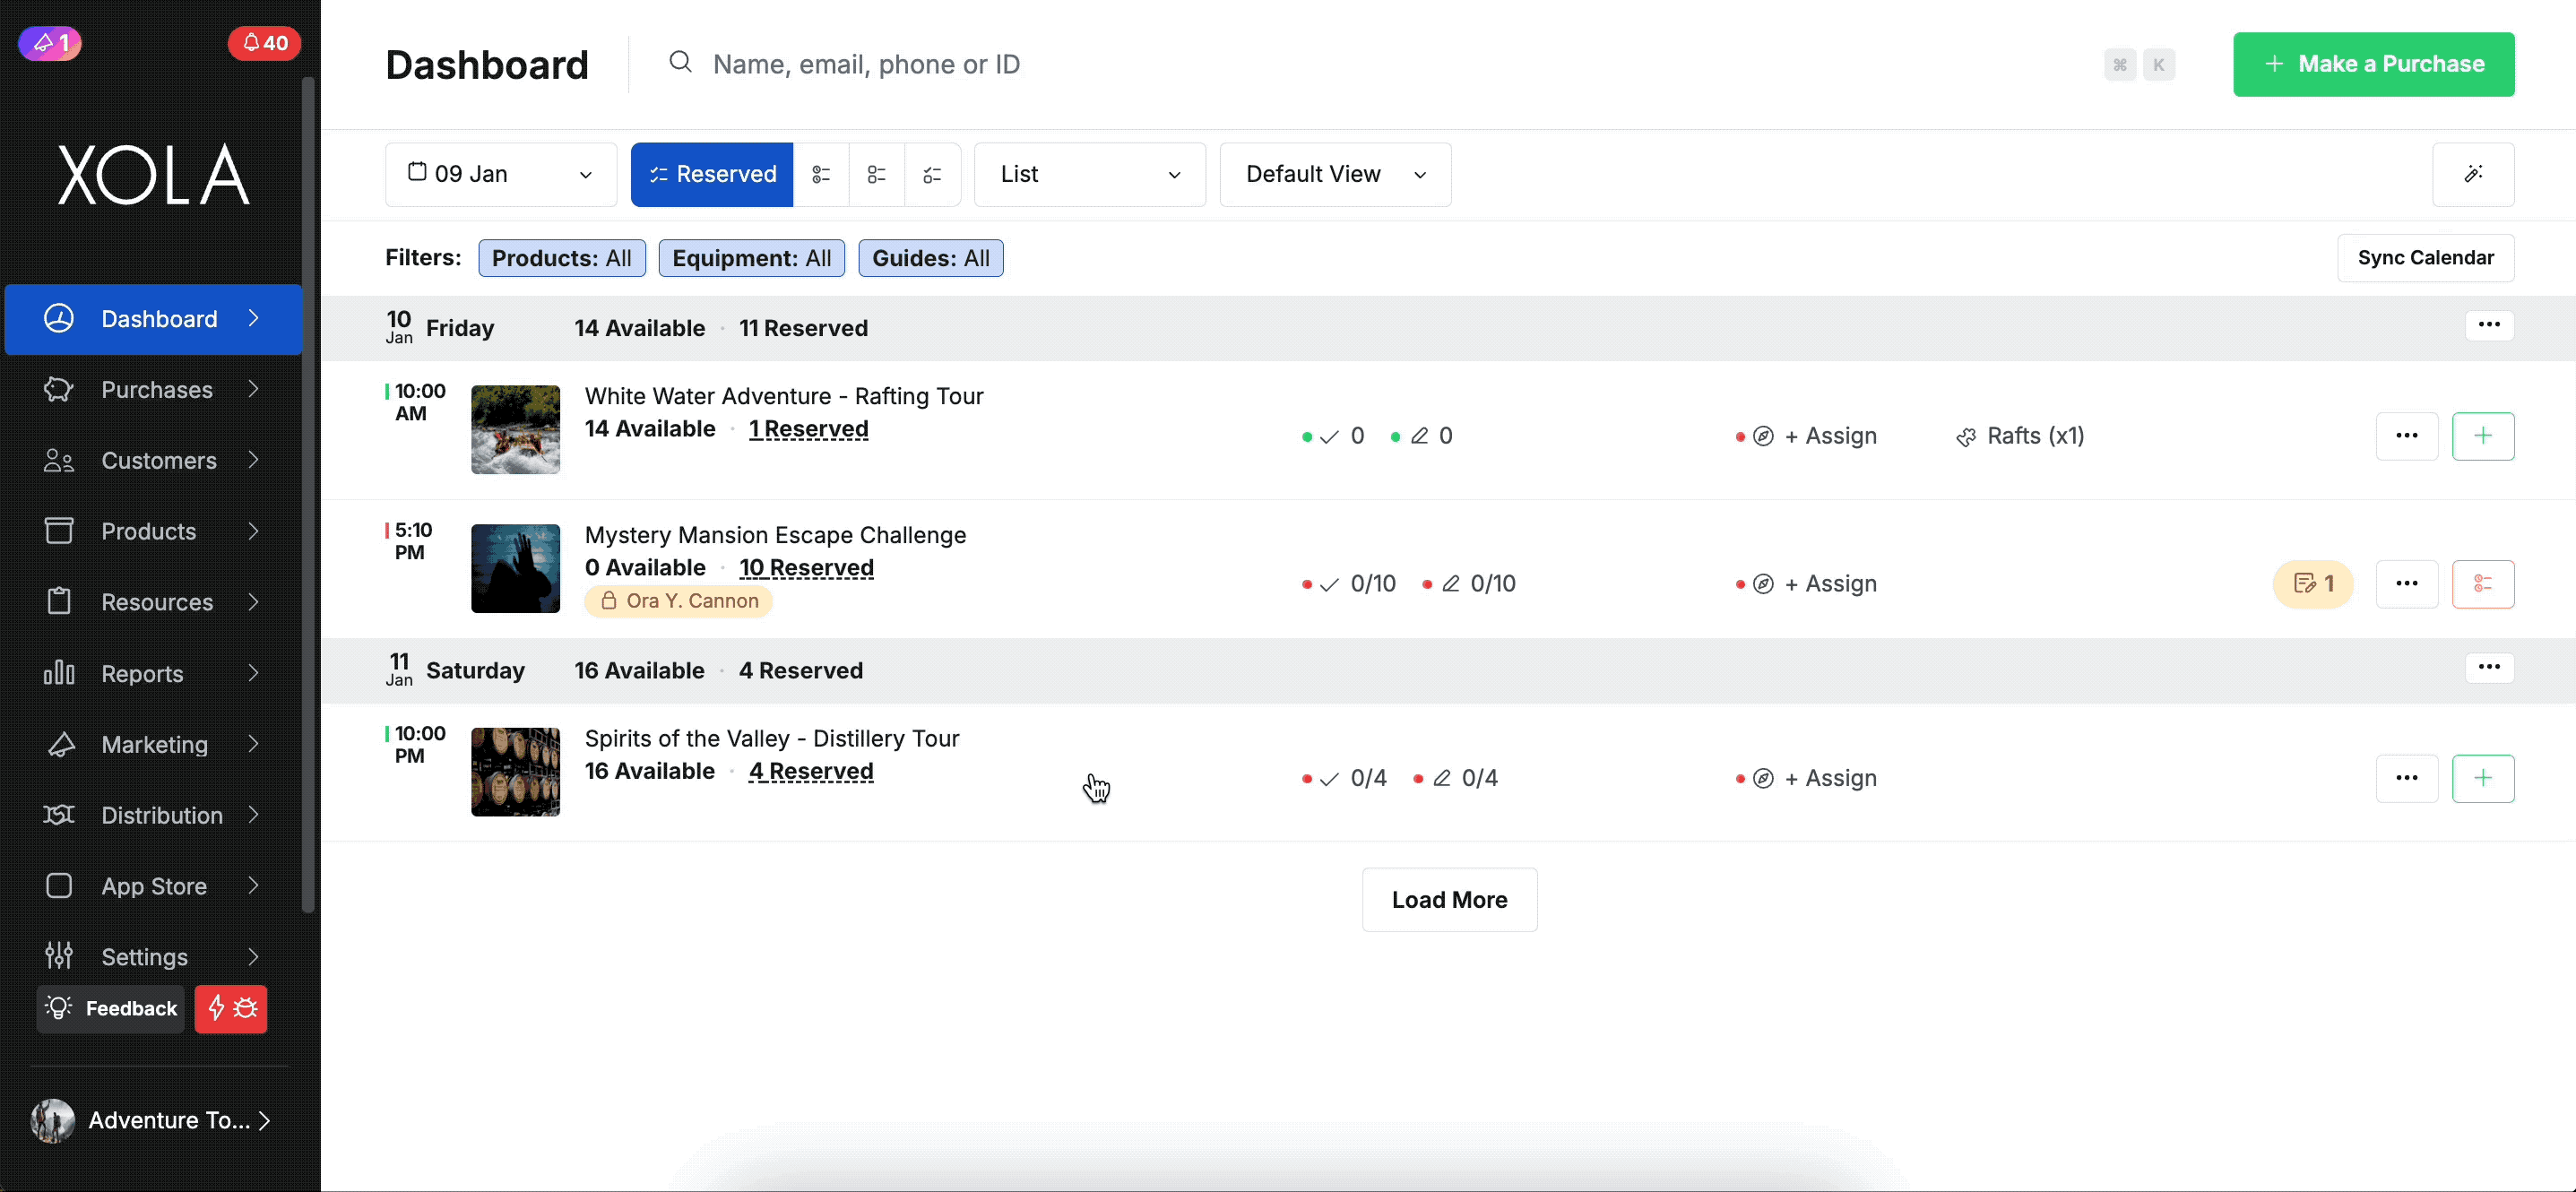The image size is (2576, 1192).
Task: Open more options for Mystery Mansion row
Action: [2407, 584]
